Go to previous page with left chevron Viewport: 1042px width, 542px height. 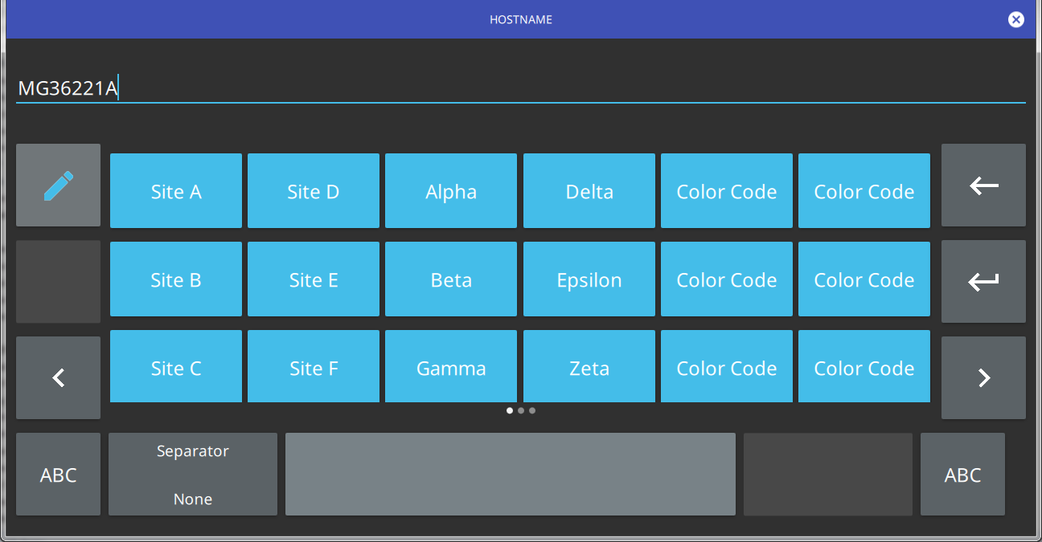click(58, 377)
